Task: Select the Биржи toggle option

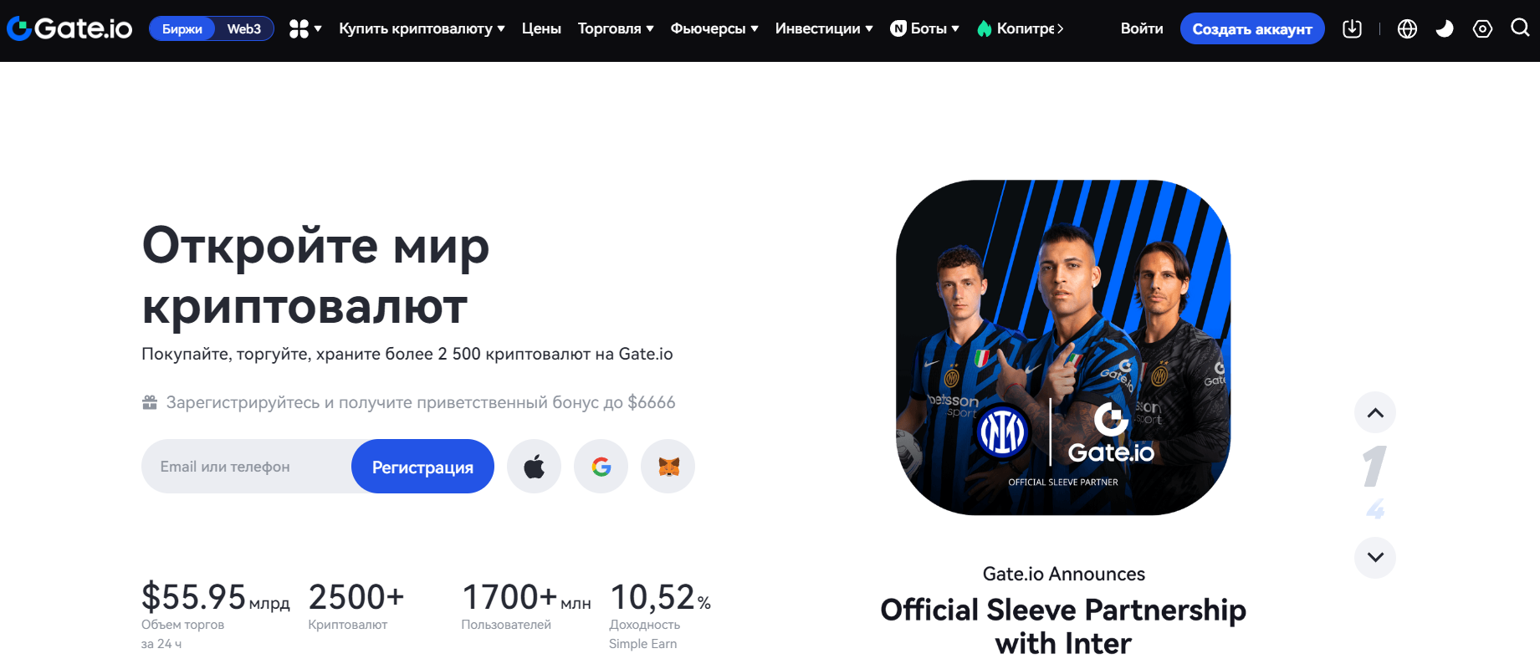Action: point(182,28)
